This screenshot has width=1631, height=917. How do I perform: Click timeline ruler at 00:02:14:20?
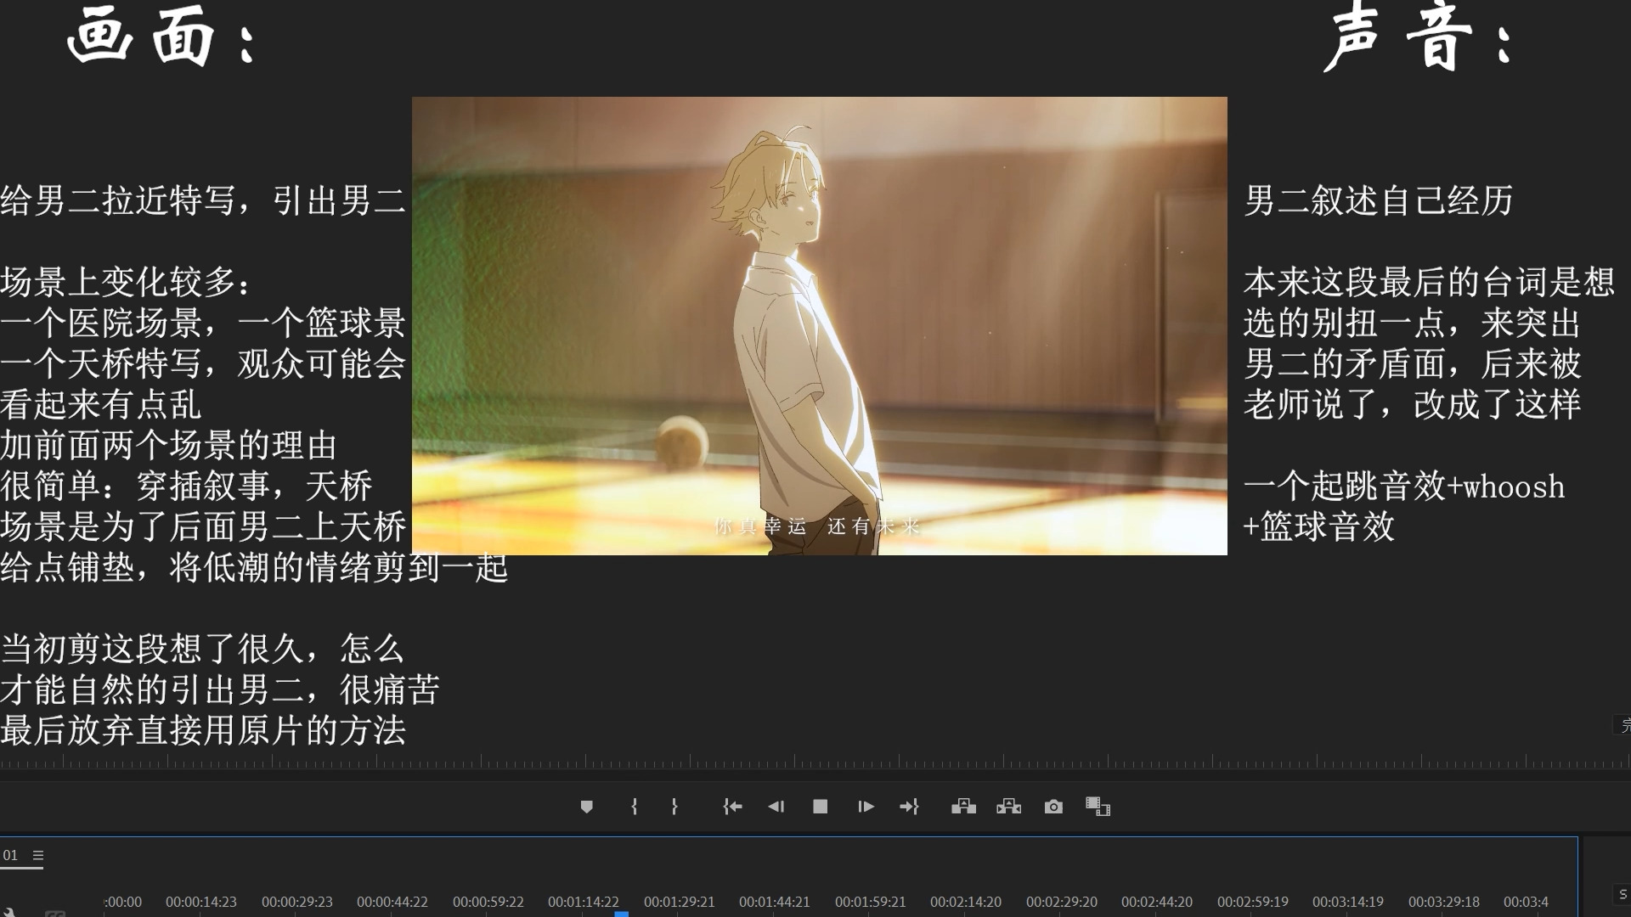pos(966,902)
